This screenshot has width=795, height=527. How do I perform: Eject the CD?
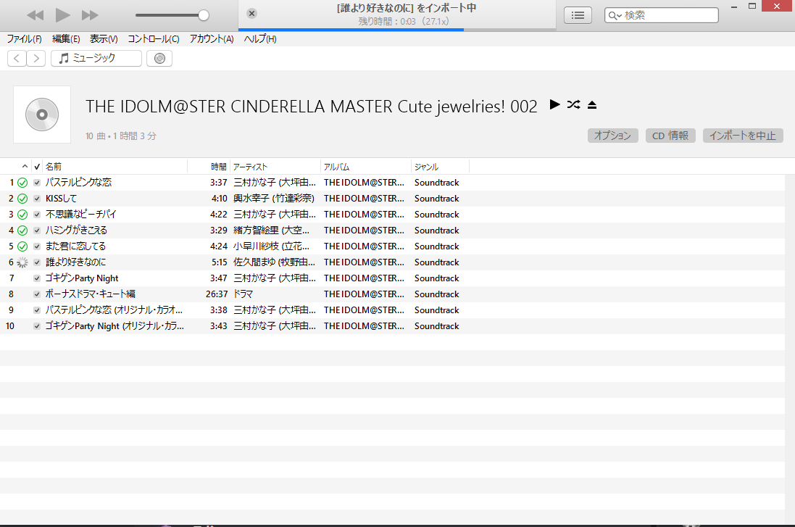point(591,105)
